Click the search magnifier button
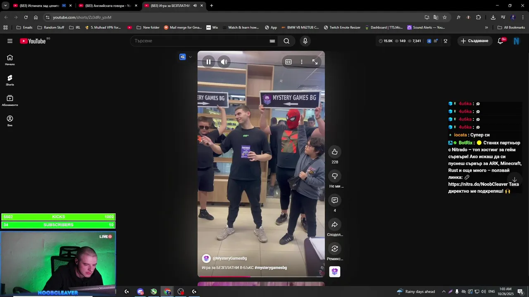This screenshot has width=529, height=297. 286,41
